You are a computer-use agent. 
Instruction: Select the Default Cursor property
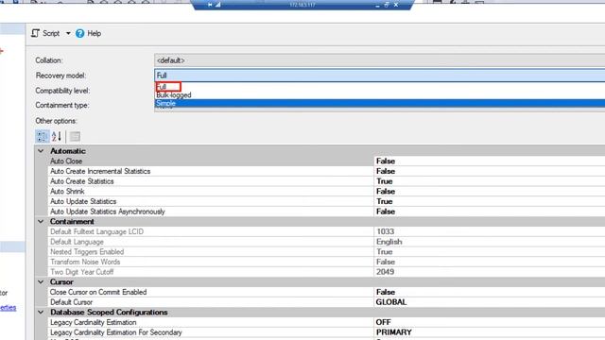coord(211,302)
